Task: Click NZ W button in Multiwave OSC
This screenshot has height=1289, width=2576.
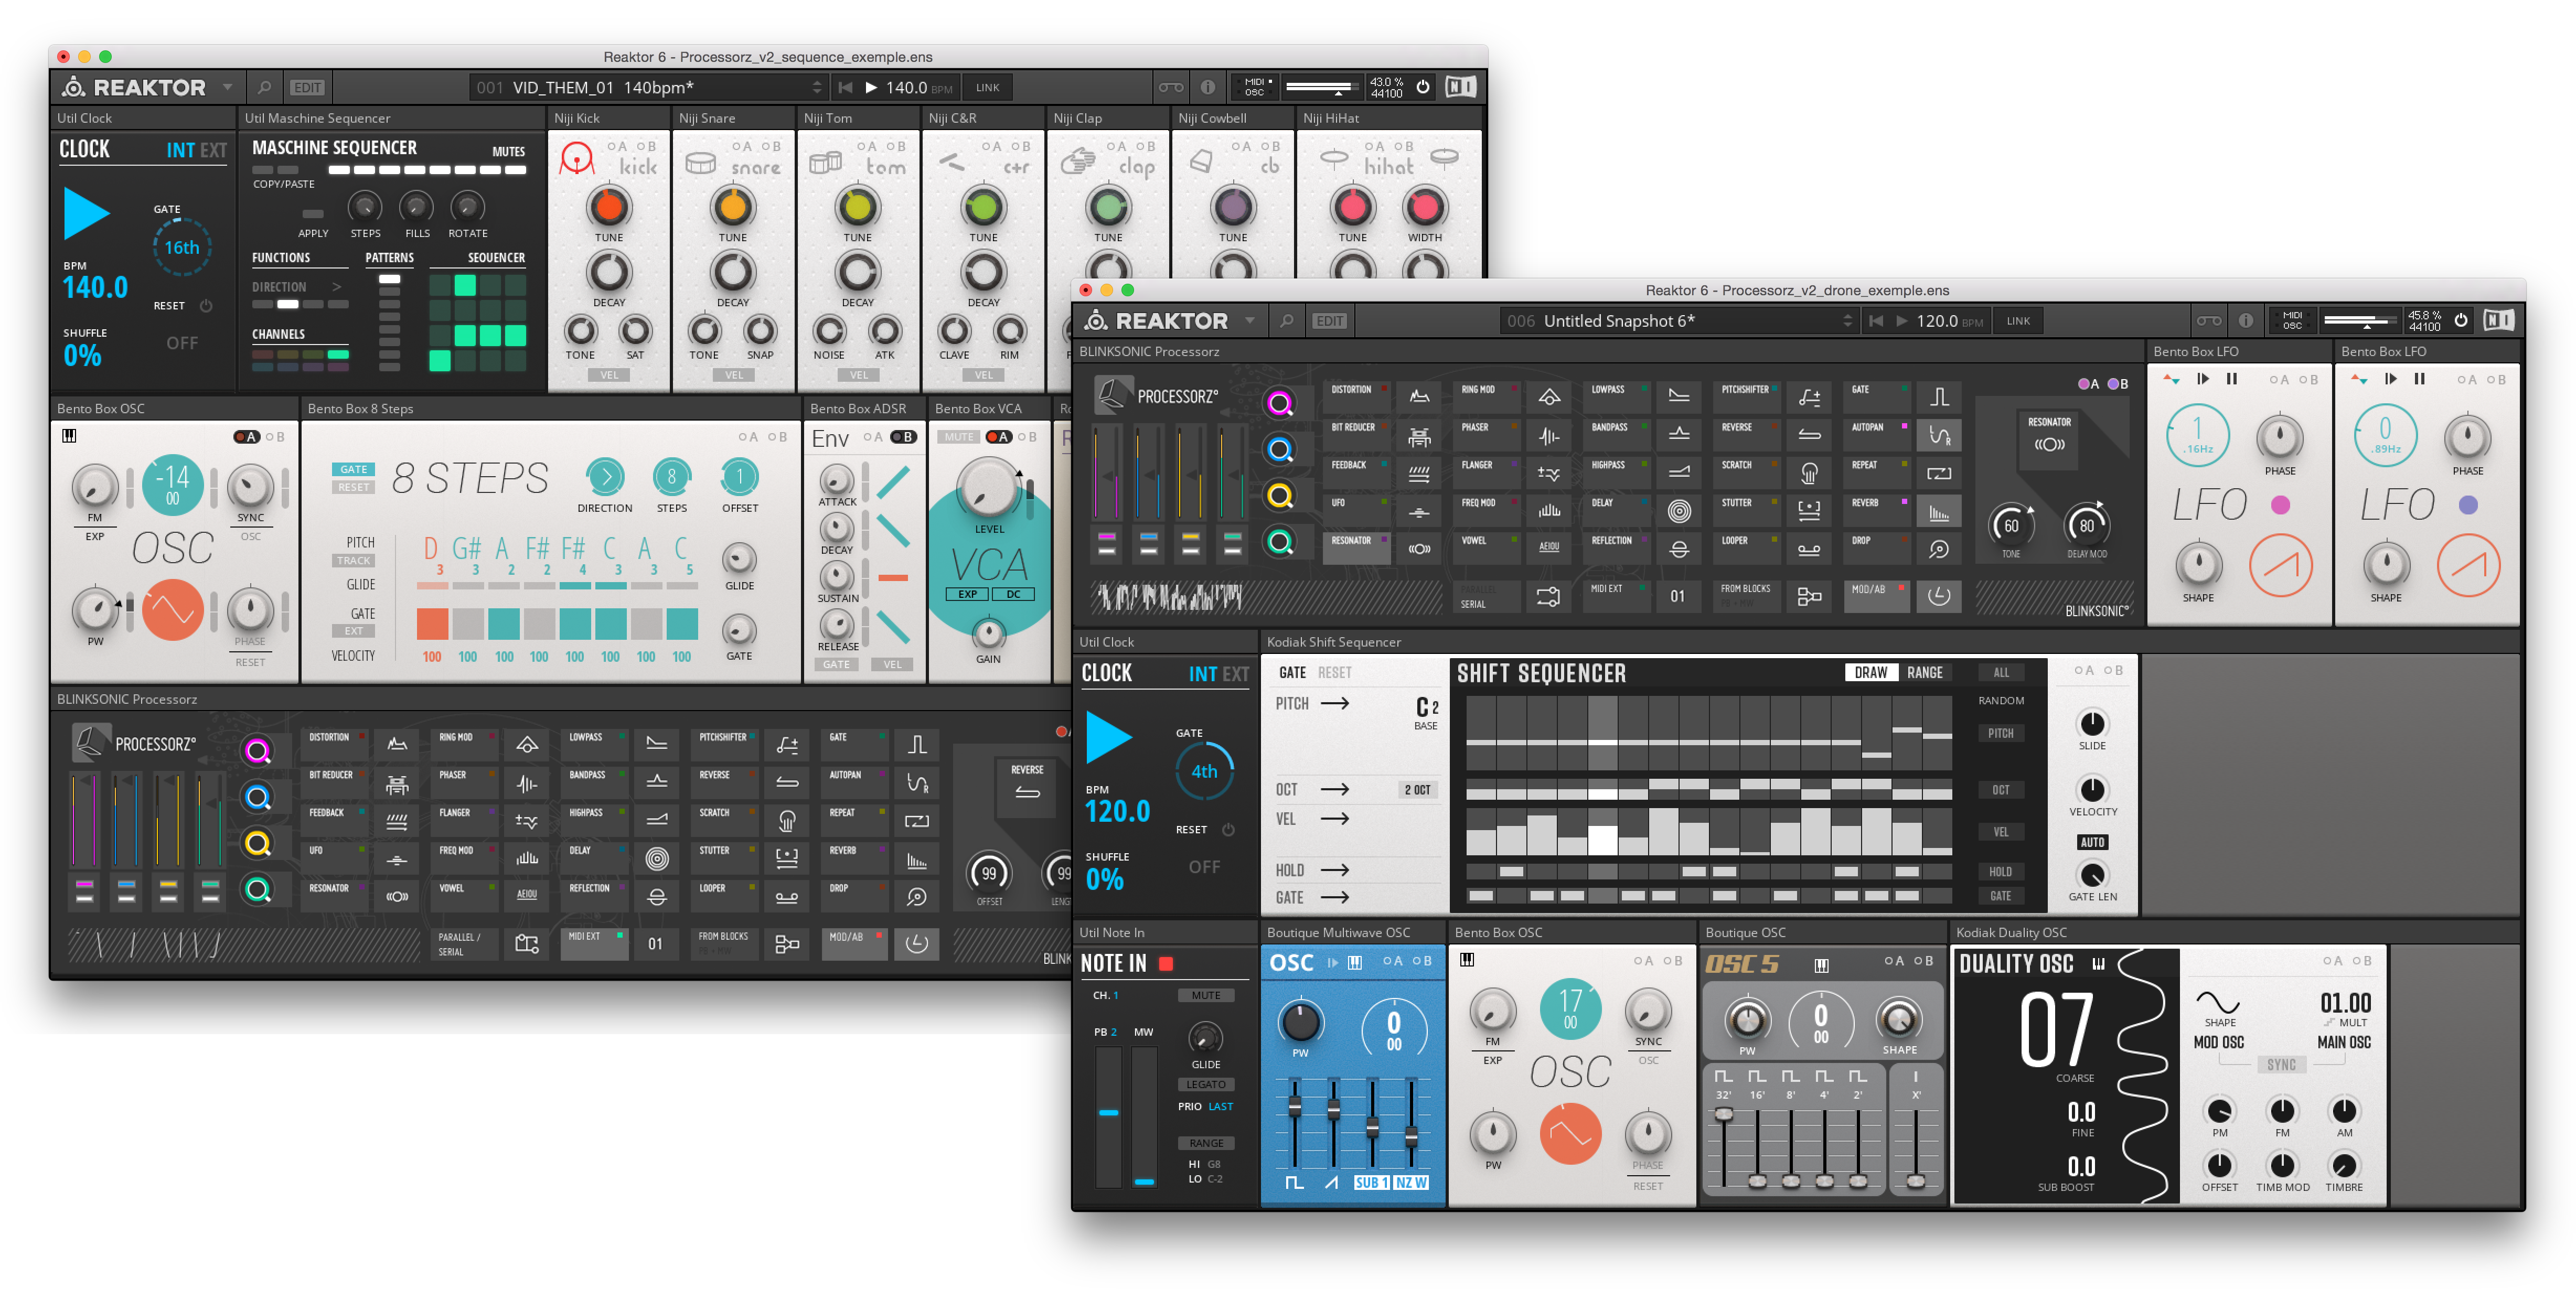Action: (1412, 1183)
